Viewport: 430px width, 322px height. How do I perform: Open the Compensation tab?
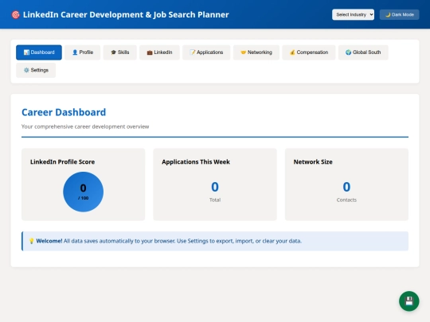[309, 52]
